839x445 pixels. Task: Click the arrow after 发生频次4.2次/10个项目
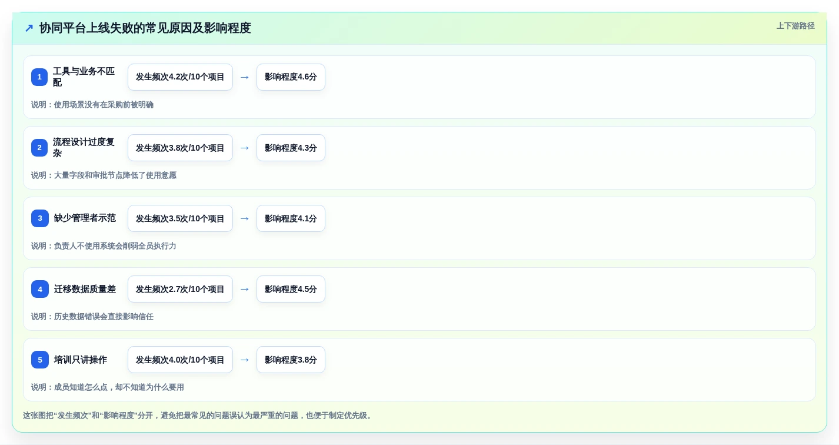[245, 77]
